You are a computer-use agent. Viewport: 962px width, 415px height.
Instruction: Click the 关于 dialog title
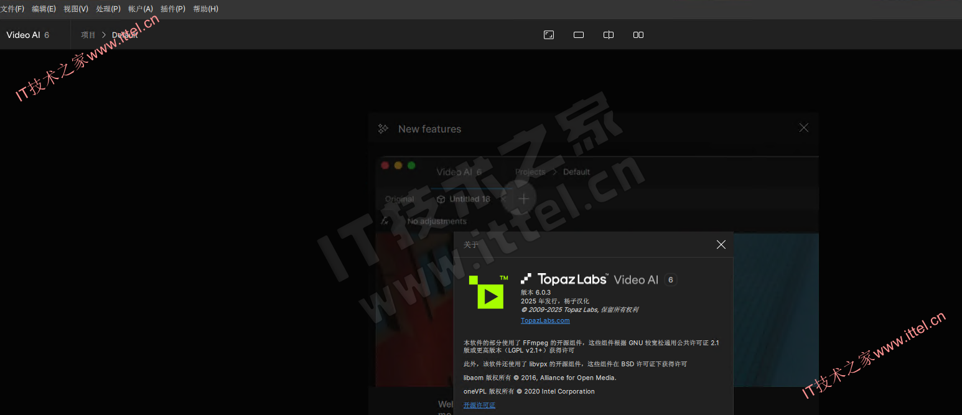[471, 245]
